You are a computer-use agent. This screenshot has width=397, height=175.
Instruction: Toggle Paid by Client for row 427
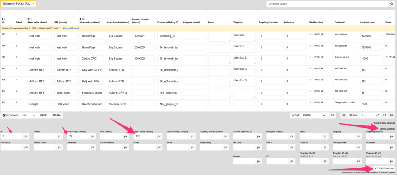point(311,35)
